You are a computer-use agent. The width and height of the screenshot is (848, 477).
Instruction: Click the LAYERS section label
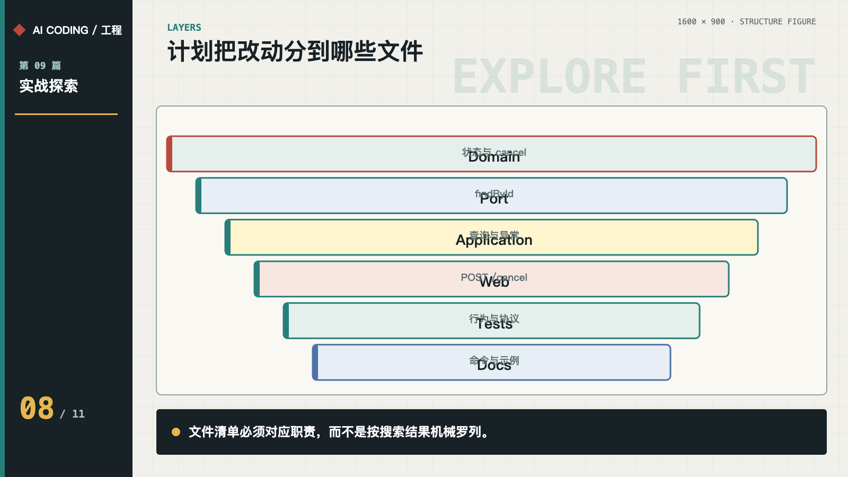(x=184, y=28)
